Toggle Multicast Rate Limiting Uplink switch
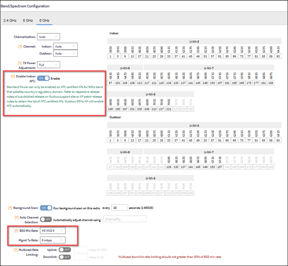288x266 pixels. 65,250
